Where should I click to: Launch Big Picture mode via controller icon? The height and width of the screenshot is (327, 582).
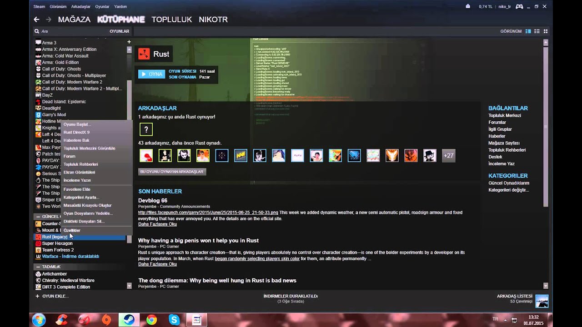[519, 6]
